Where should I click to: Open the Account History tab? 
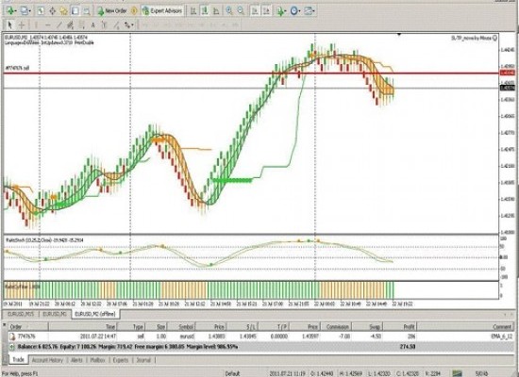(x=47, y=360)
